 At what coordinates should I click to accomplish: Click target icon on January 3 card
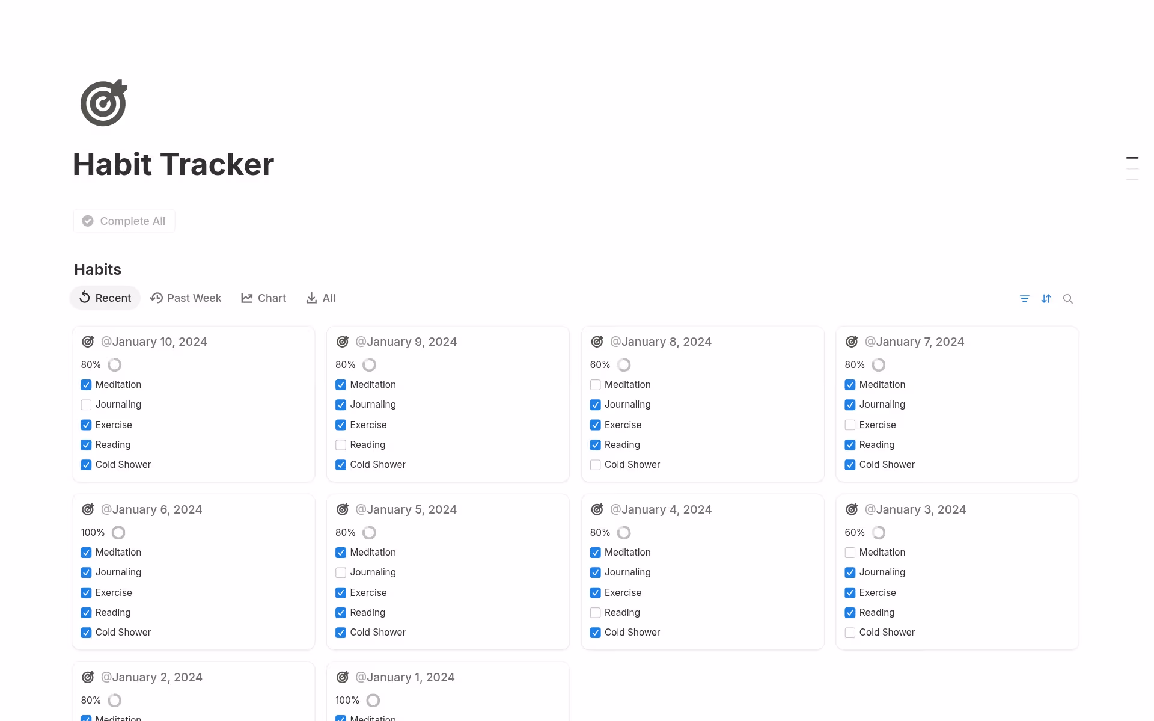tap(852, 509)
